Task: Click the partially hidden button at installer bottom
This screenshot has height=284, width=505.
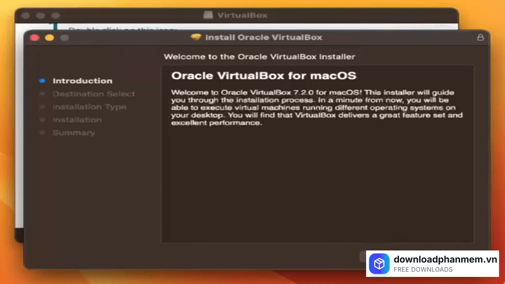Action: coord(363,256)
